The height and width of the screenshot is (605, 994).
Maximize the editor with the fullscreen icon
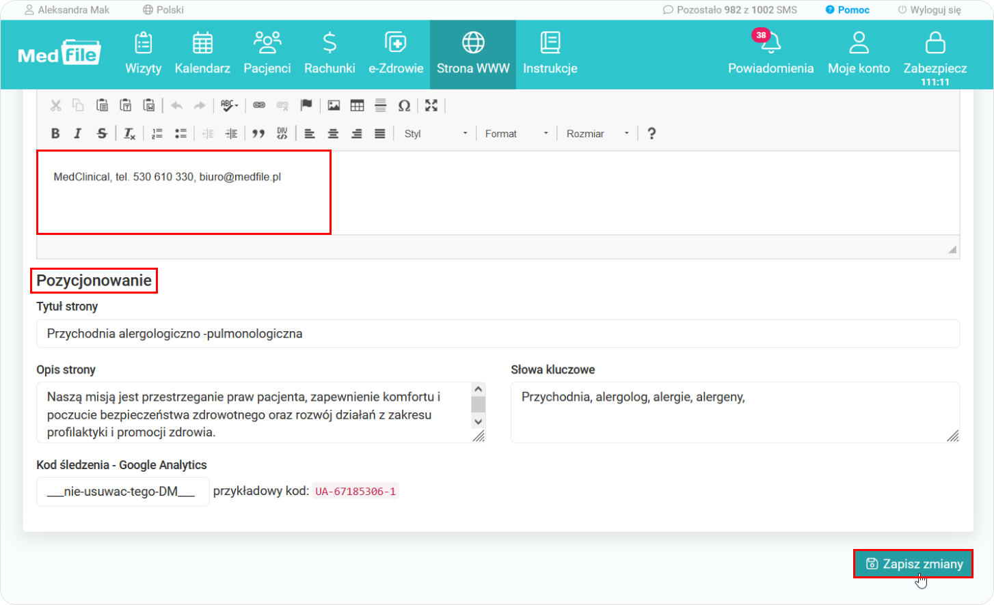431,105
